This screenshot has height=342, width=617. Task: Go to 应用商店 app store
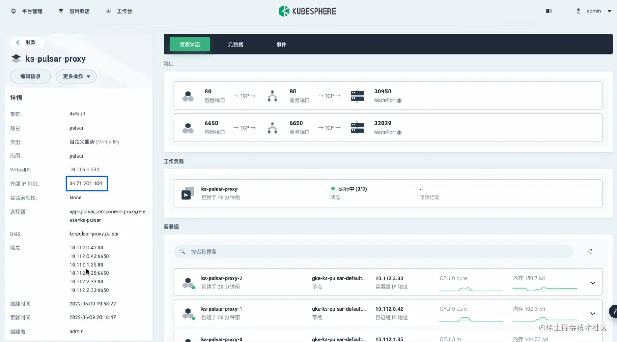point(74,11)
